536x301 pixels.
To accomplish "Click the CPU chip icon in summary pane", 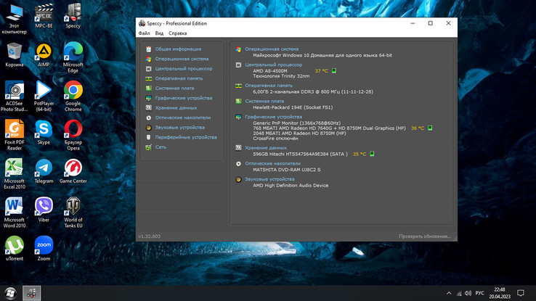I will [239, 65].
